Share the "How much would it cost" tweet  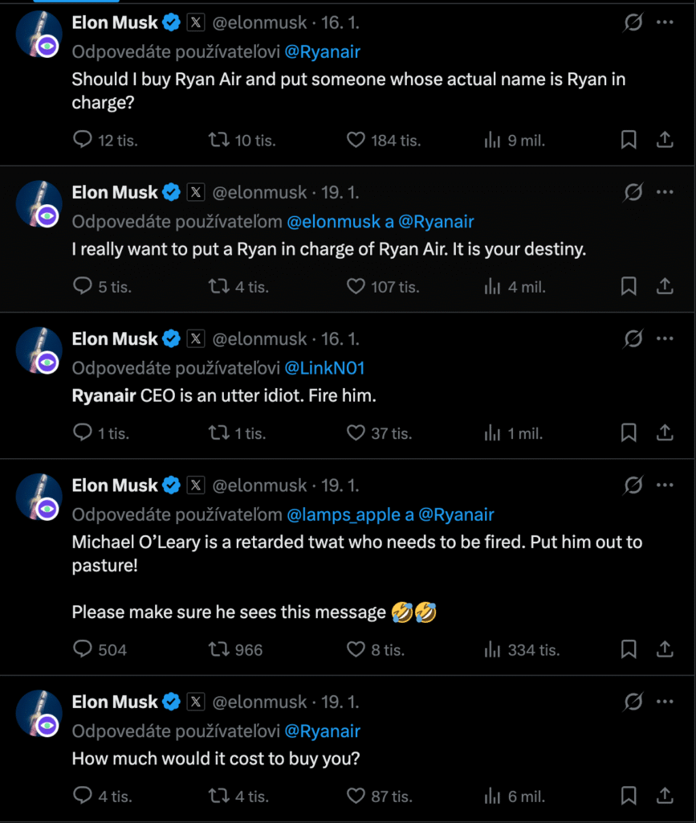point(665,796)
